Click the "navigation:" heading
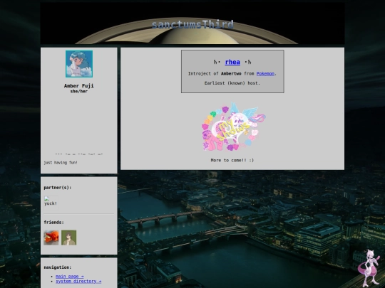Screen dimensions: 385x288 coord(58,267)
